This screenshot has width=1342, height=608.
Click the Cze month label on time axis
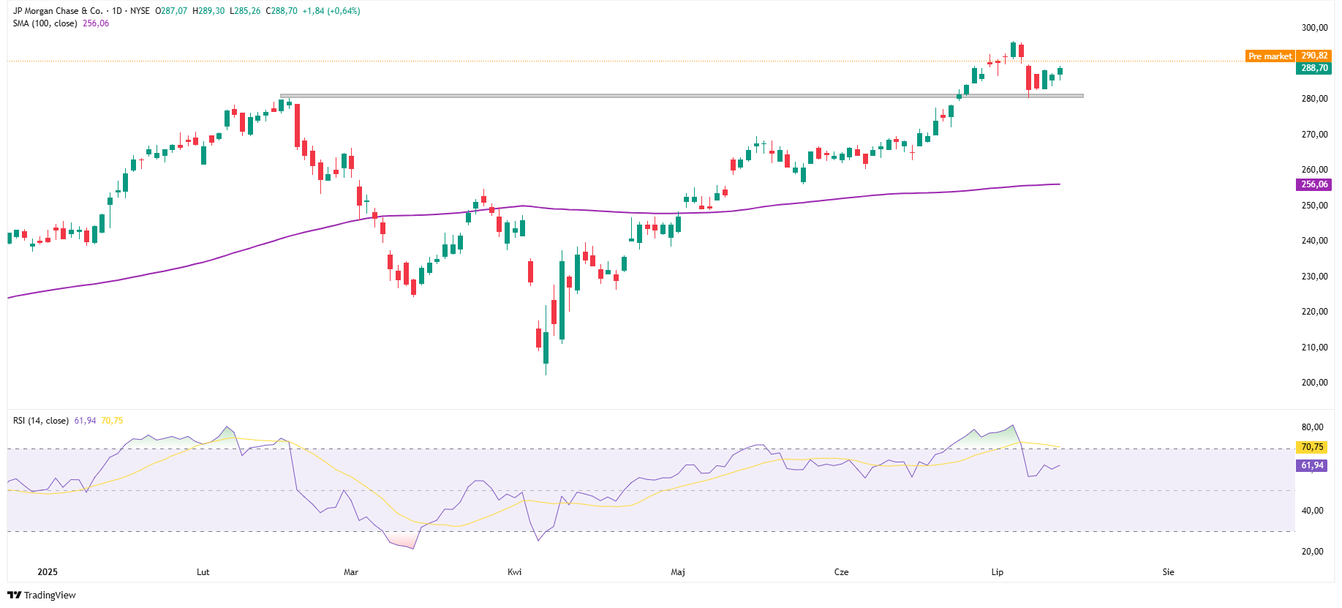click(842, 572)
